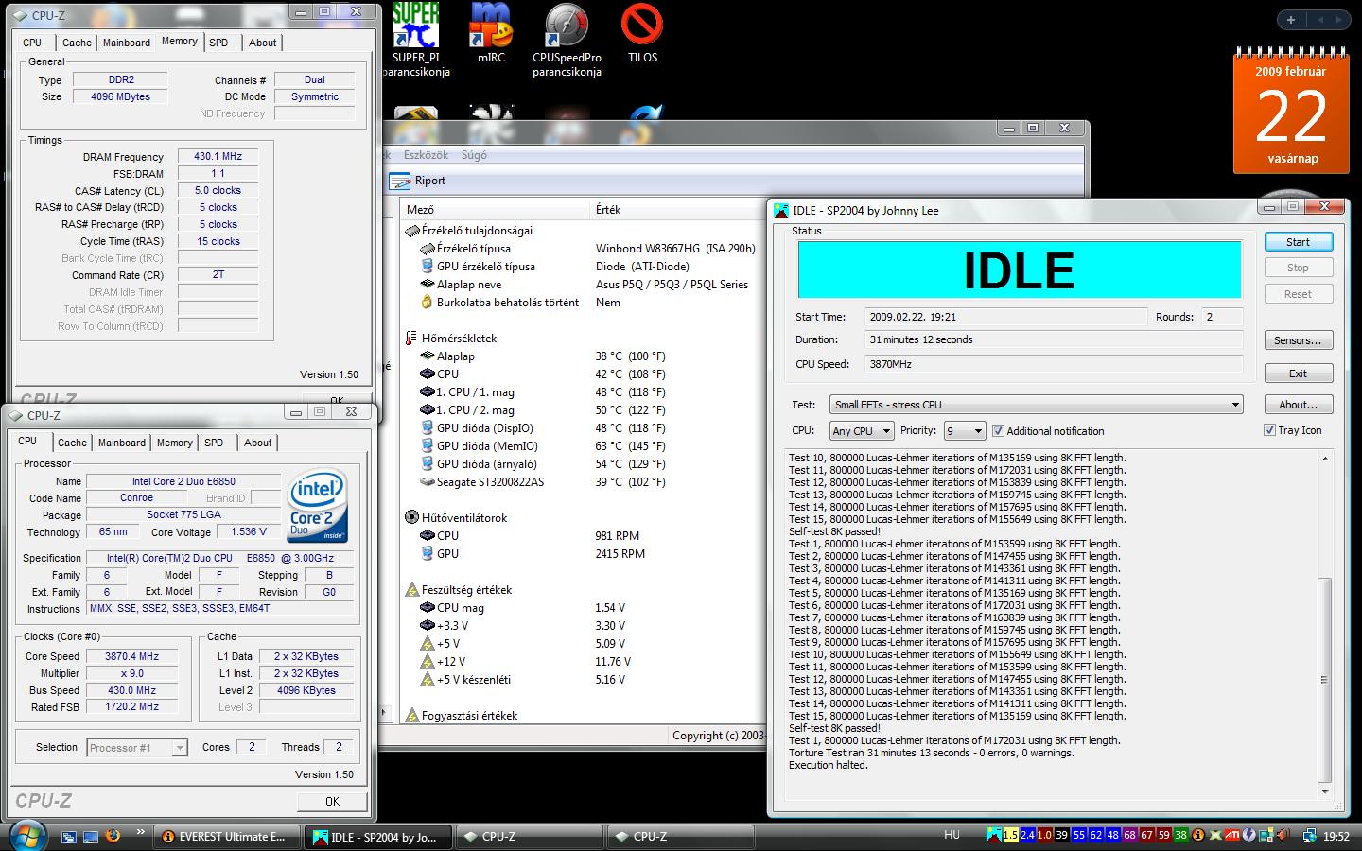1362x851 pixels.
Task: Open the TILOS desktop icon
Action: [x=642, y=33]
